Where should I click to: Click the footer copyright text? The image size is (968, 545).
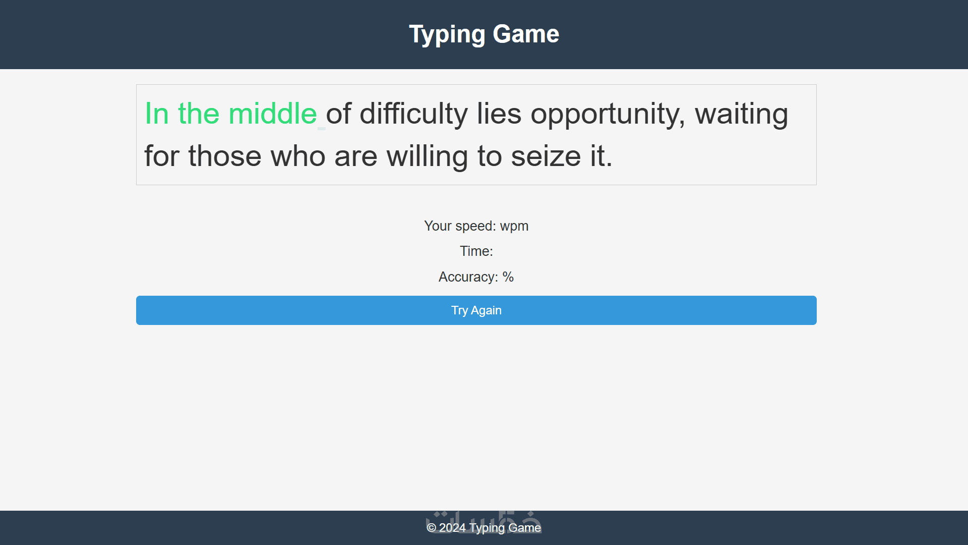point(483,528)
